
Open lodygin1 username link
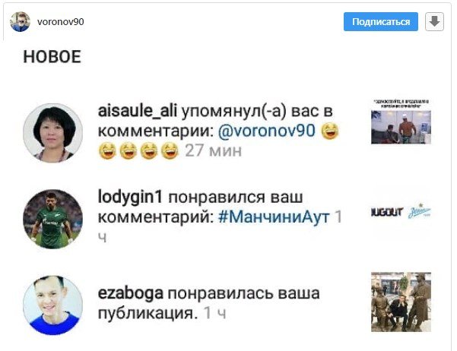click(x=130, y=198)
